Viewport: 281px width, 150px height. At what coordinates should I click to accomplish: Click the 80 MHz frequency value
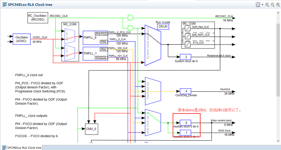[x=121, y=59]
